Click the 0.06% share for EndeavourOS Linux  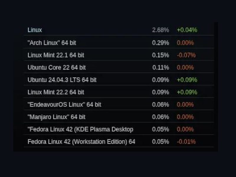tap(160, 105)
